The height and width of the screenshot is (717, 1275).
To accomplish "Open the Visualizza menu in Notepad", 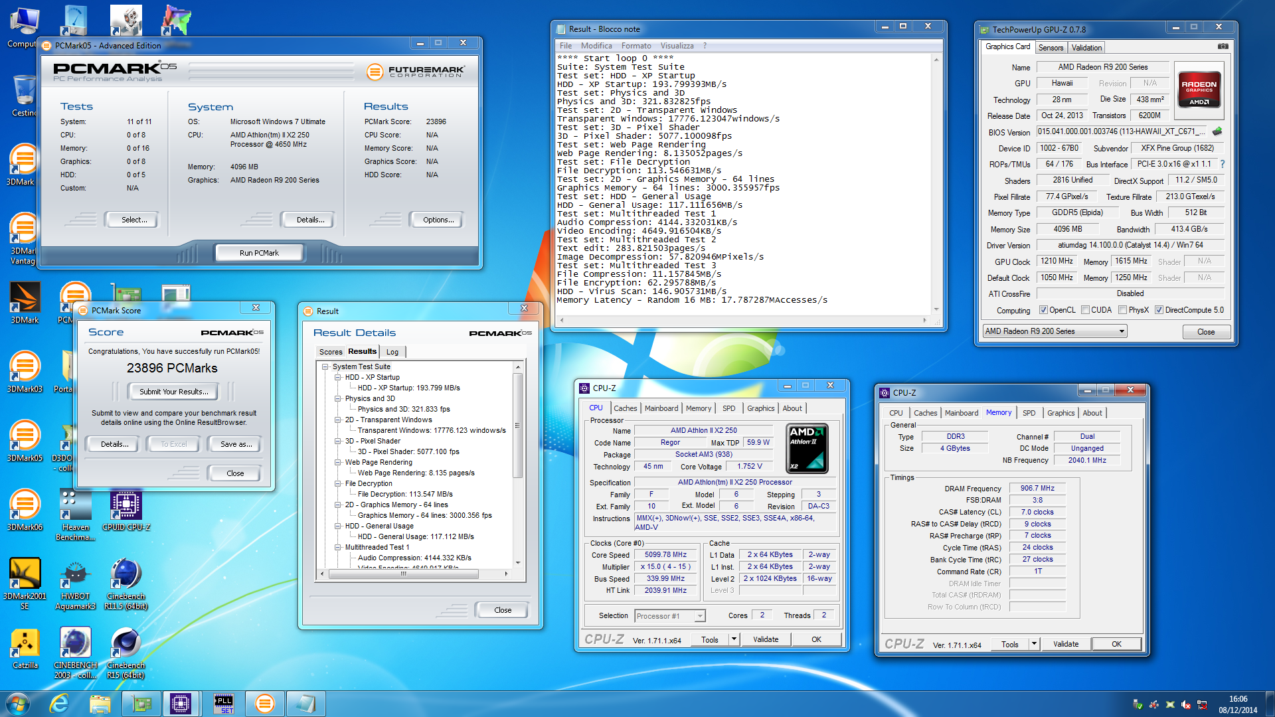I will click(x=677, y=46).
